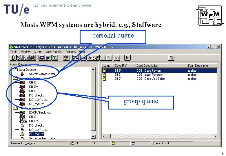This screenshot has width=226, height=156.
Task: Click the red green blue bars icon
Action: [48, 58]
